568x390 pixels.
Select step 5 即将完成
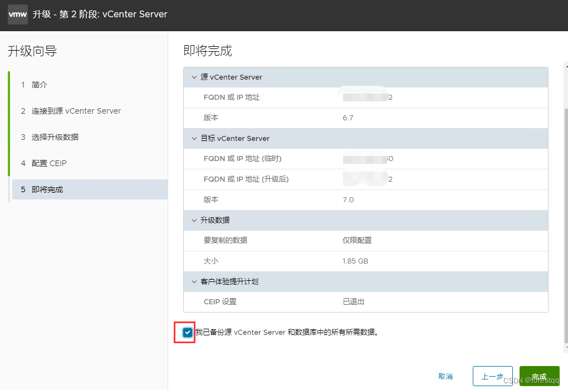pos(90,189)
